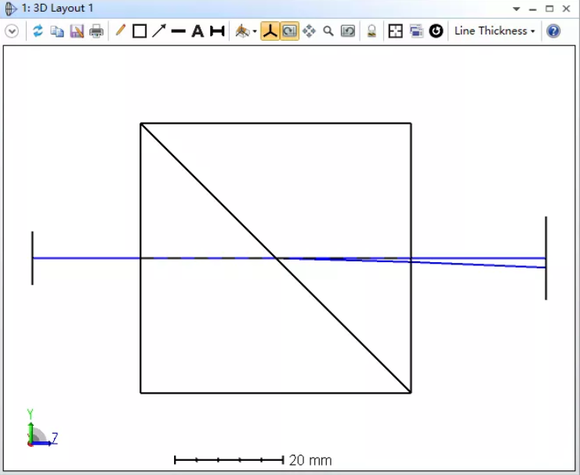Open the camera view dropdown arrow

click(255, 32)
